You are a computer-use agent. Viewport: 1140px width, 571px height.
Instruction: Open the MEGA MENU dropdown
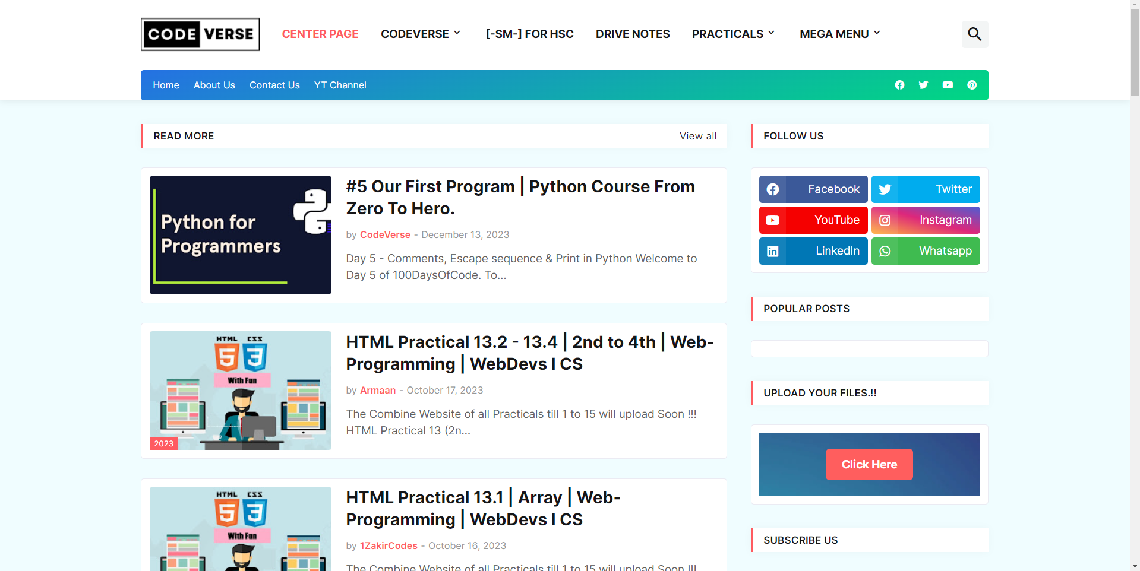coord(839,34)
